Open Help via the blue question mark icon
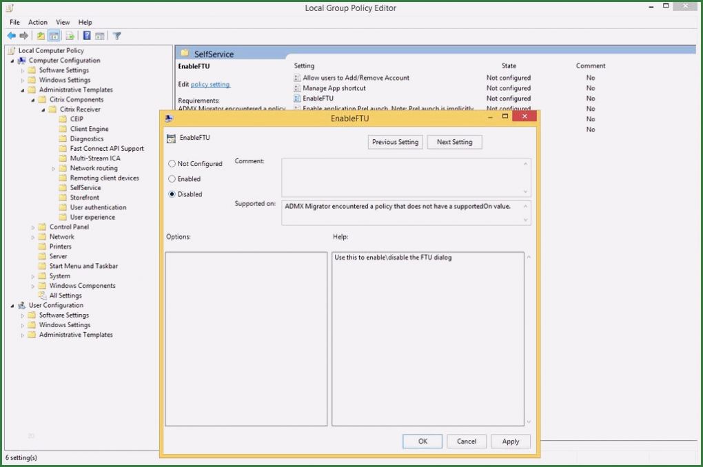Screen dimensions: 703x467 (87, 36)
